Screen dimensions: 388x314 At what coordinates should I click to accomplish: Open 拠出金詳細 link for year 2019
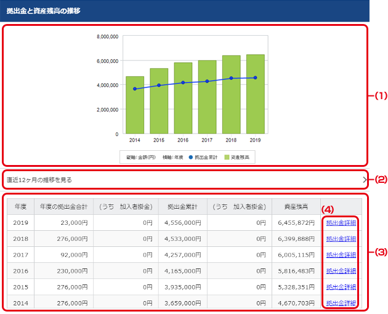tap(341, 223)
